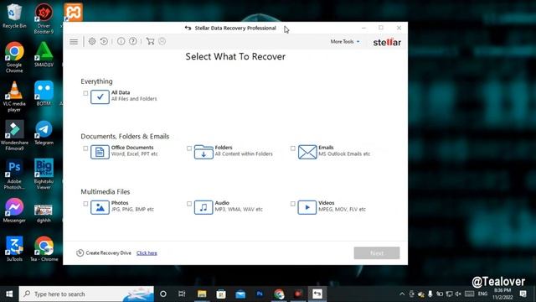Select the BOTIM desktop icon
The width and height of the screenshot is (536, 302).
point(44,93)
